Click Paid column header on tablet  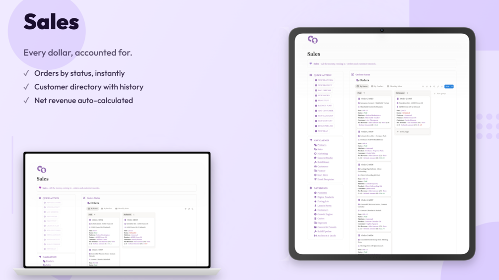[x=359, y=93]
